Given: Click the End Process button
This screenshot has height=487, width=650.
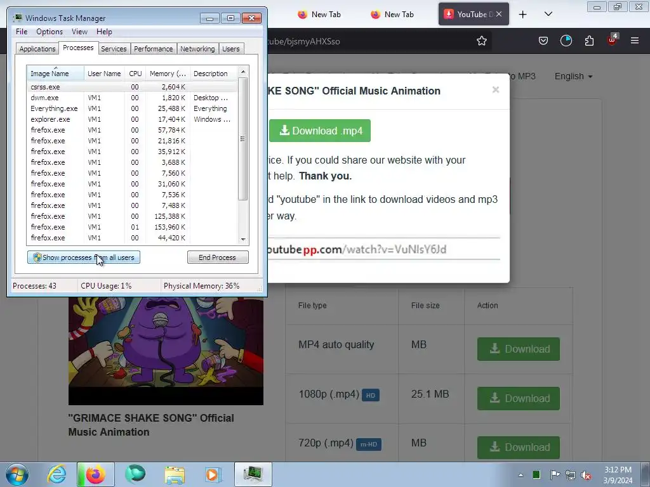Looking at the screenshot, I should click(218, 257).
